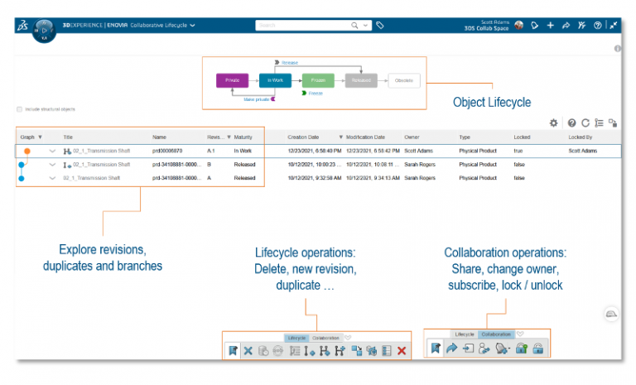Click the grey Released state box
Image resolution: width=636 pixels, height=385 pixels.
click(361, 80)
